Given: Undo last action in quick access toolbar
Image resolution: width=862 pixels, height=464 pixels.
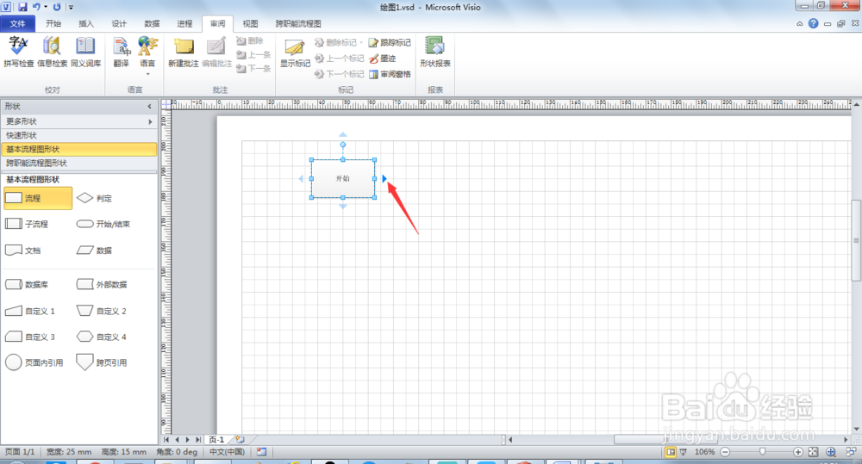Looking at the screenshot, I should [36, 7].
